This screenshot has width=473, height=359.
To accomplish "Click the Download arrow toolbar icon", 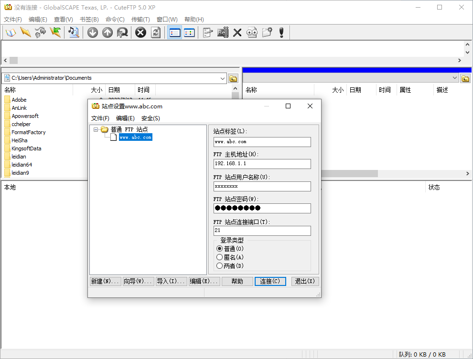I will coord(93,32).
